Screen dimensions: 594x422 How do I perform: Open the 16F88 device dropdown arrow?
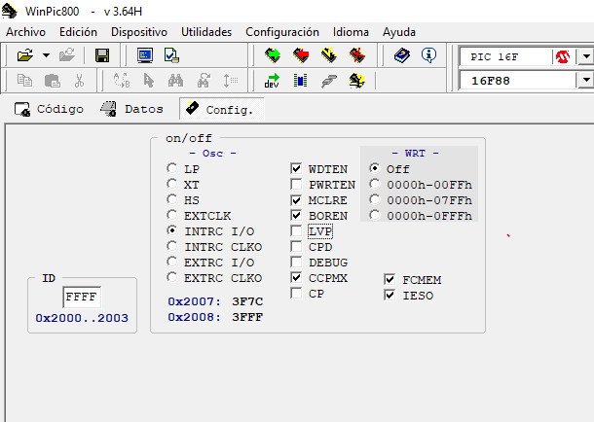coord(586,80)
